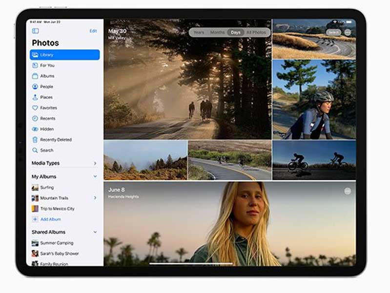Image resolution: width=390 pixels, height=293 pixels.
Task: Switch to the Months view
Action: pyautogui.click(x=217, y=32)
